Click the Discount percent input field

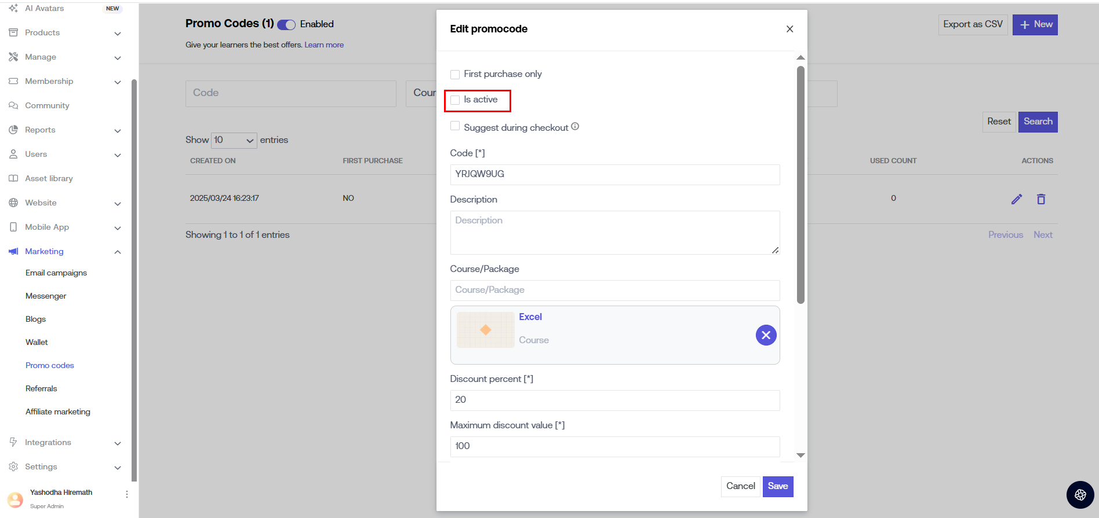(x=614, y=400)
